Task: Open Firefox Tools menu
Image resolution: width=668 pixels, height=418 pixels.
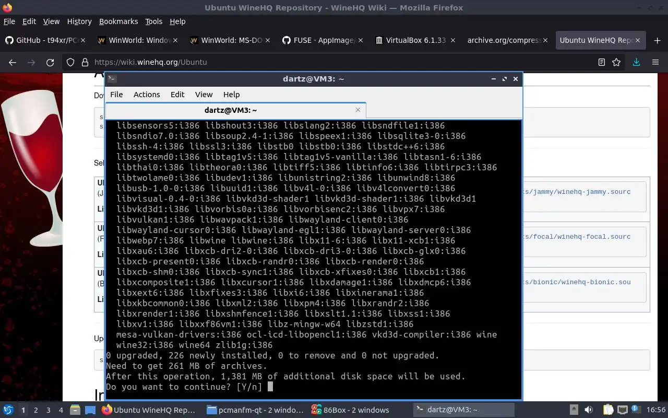Action: pyautogui.click(x=153, y=21)
